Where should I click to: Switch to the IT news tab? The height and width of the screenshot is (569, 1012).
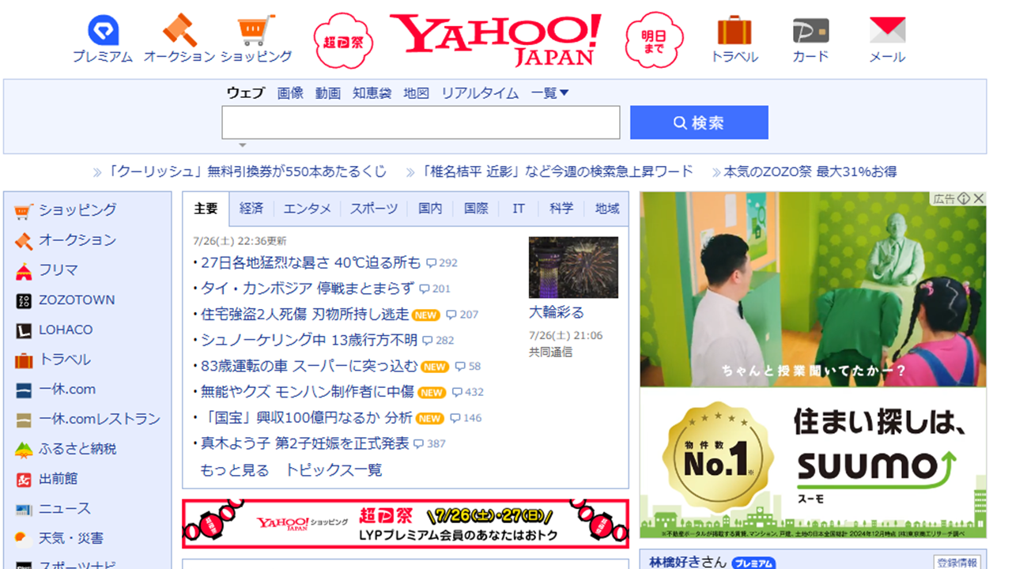[519, 209]
